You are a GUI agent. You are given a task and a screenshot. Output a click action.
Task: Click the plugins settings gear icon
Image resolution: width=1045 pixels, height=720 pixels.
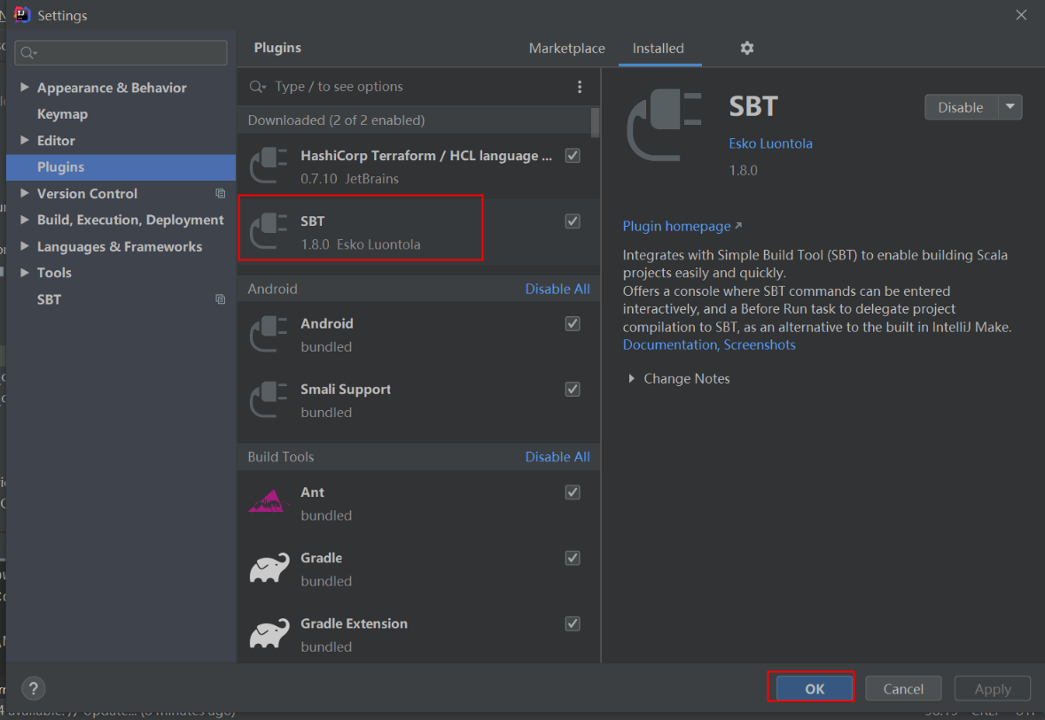(746, 48)
